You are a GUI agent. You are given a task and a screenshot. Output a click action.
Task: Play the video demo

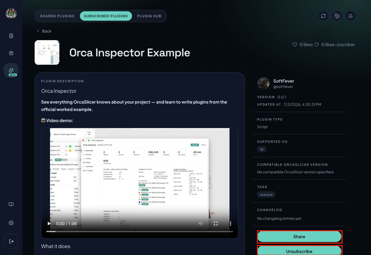(49, 224)
